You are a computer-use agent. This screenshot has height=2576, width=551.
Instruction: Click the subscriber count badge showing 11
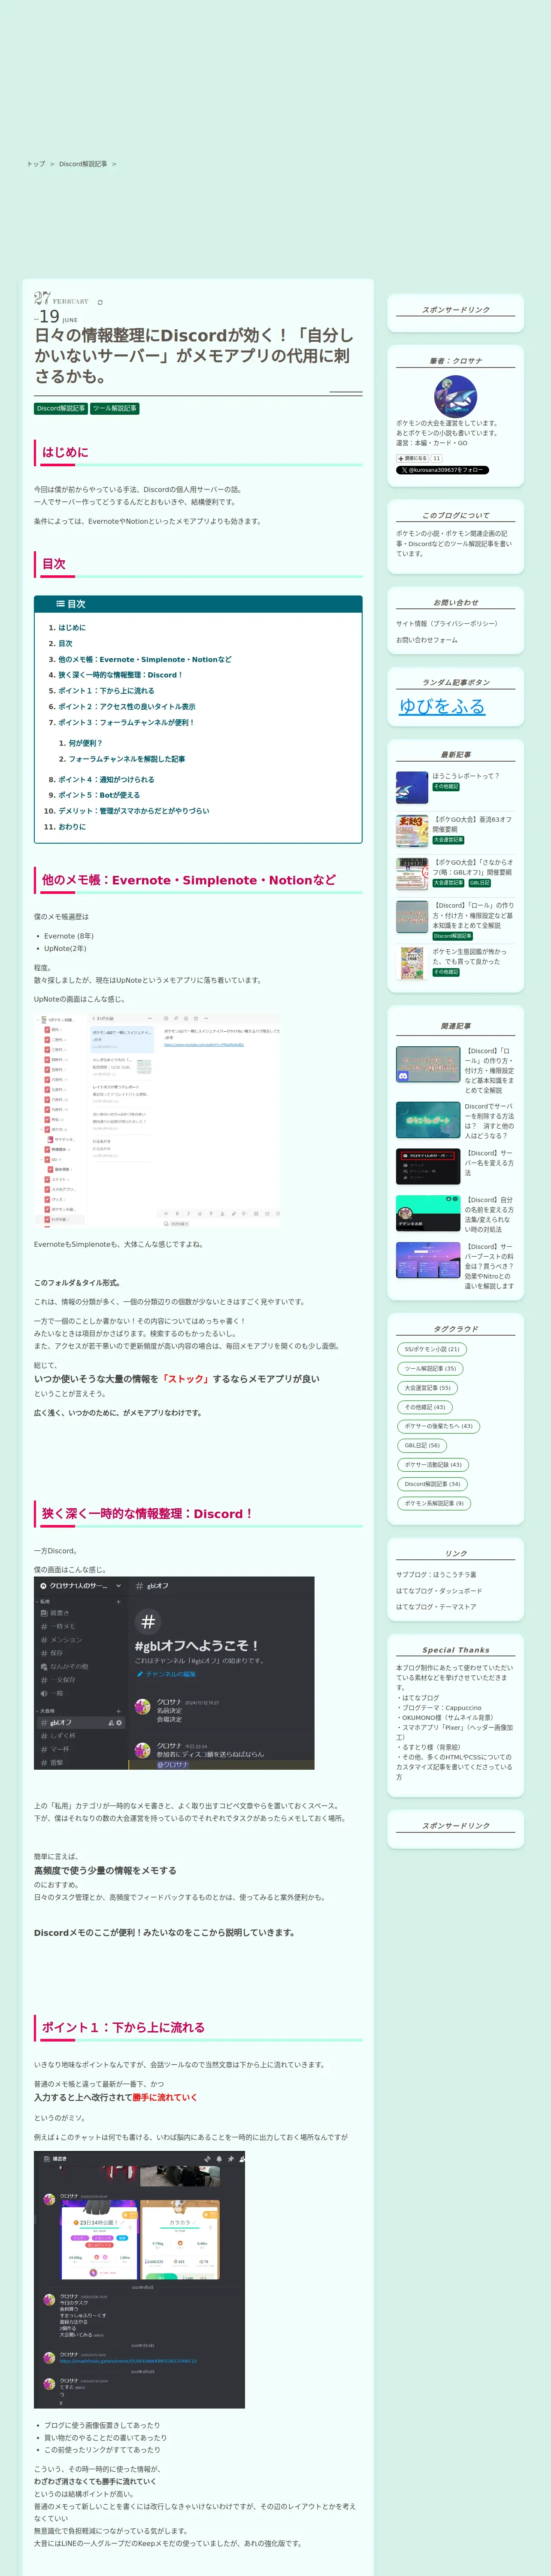click(436, 458)
